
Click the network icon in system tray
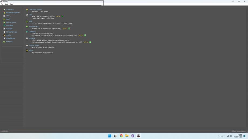pyautogui.click(x=228, y=136)
